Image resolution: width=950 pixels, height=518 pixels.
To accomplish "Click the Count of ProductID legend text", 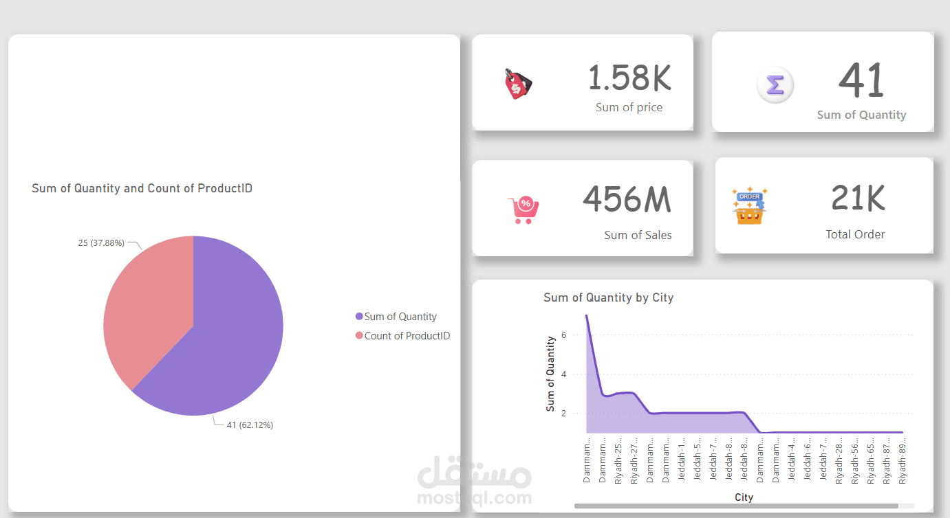I will coord(407,336).
